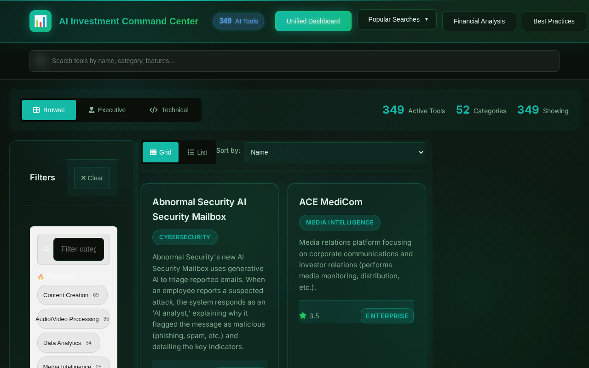This screenshot has height=368, width=589.
Task: Switch to List view
Action: 197,152
